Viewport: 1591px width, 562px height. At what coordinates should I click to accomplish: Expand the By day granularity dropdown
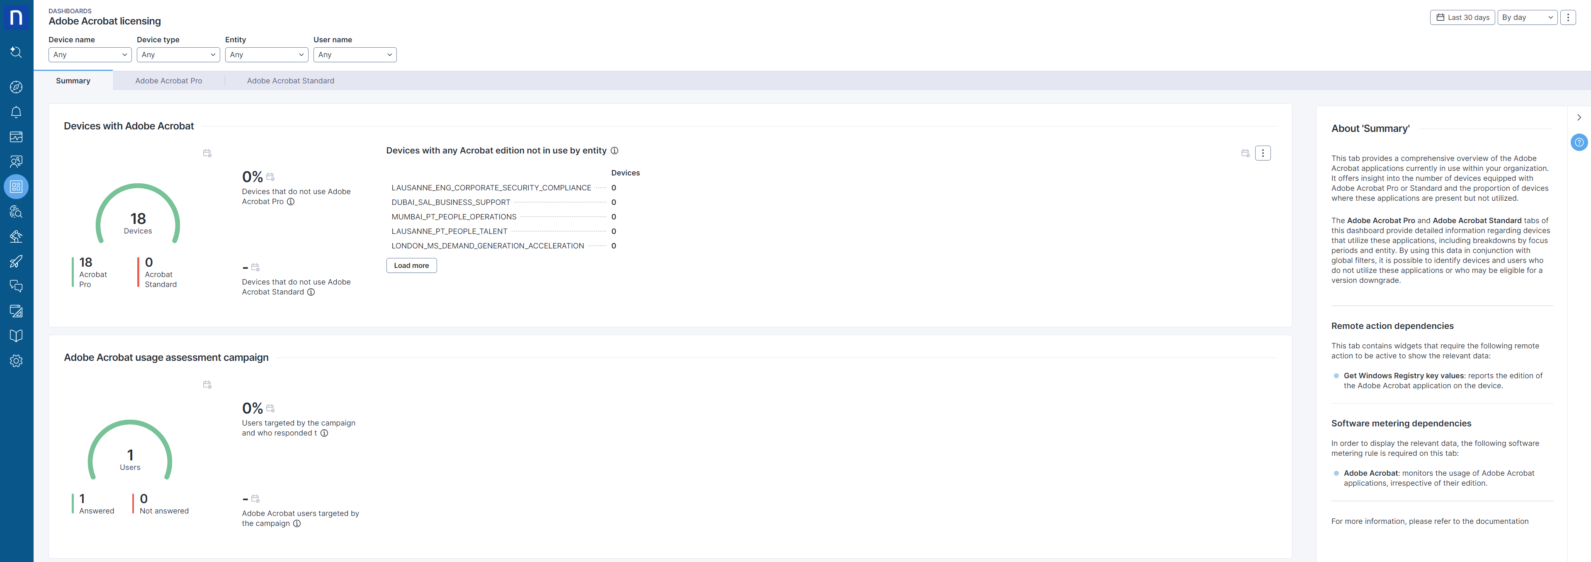[x=1527, y=17]
